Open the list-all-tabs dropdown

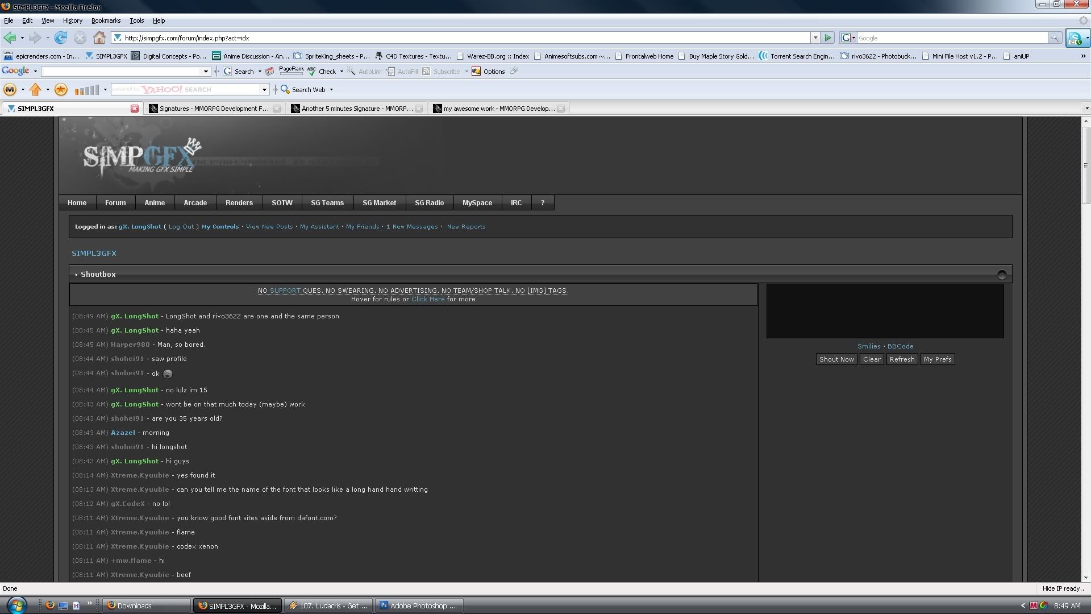tap(1086, 108)
